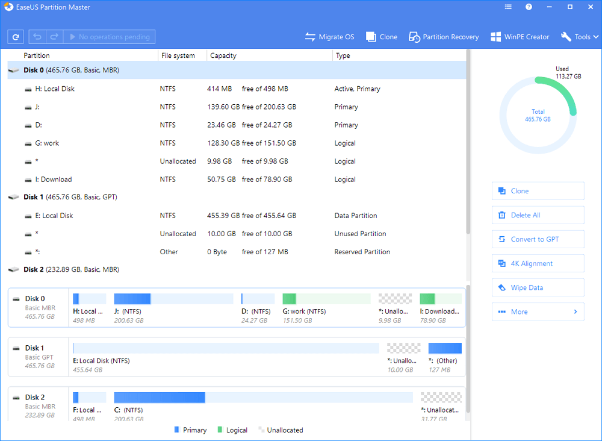Click the G: work (NTFS) green bar

coord(326,299)
